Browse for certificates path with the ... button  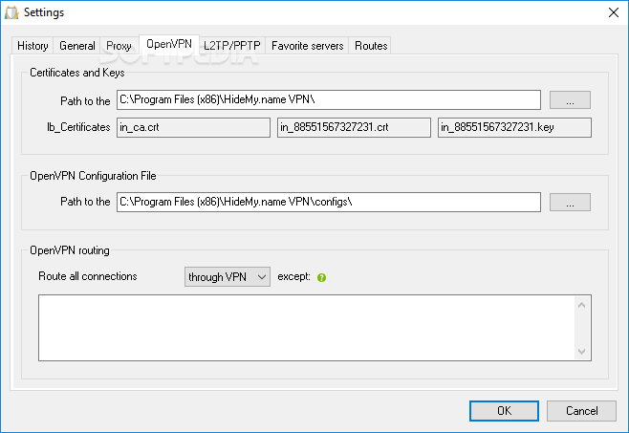[570, 100]
